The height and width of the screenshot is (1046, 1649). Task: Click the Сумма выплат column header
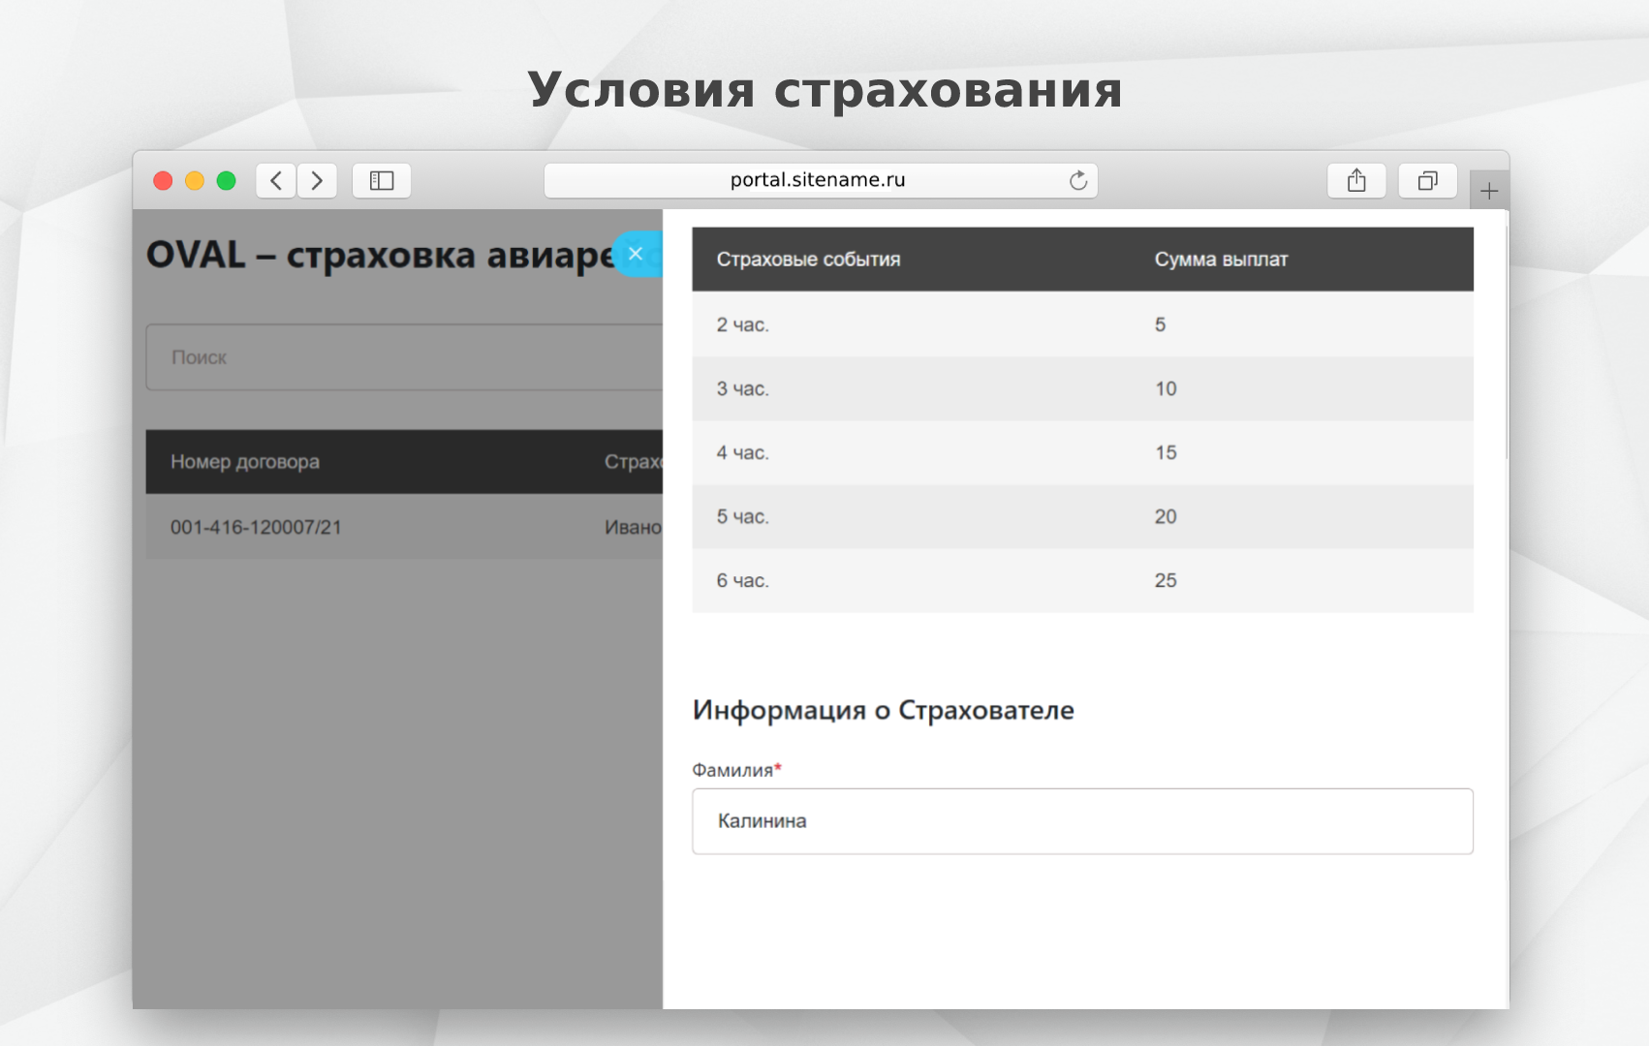pos(1221,260)
